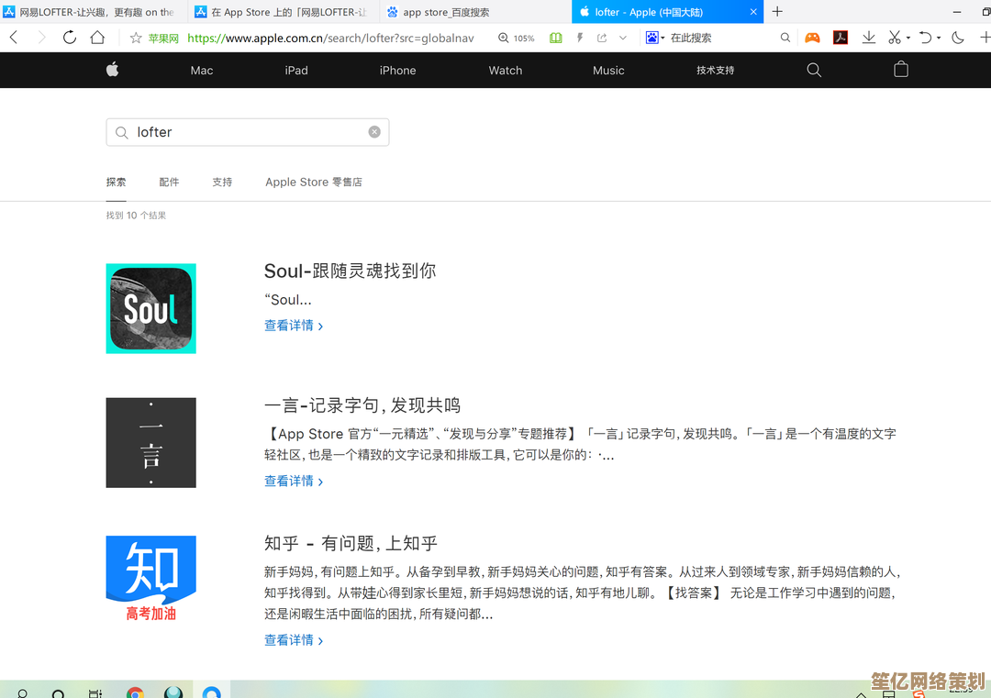Click the browser forward arrow
Image resolution: width=991 pixels, height=698 pixels.
41,38
